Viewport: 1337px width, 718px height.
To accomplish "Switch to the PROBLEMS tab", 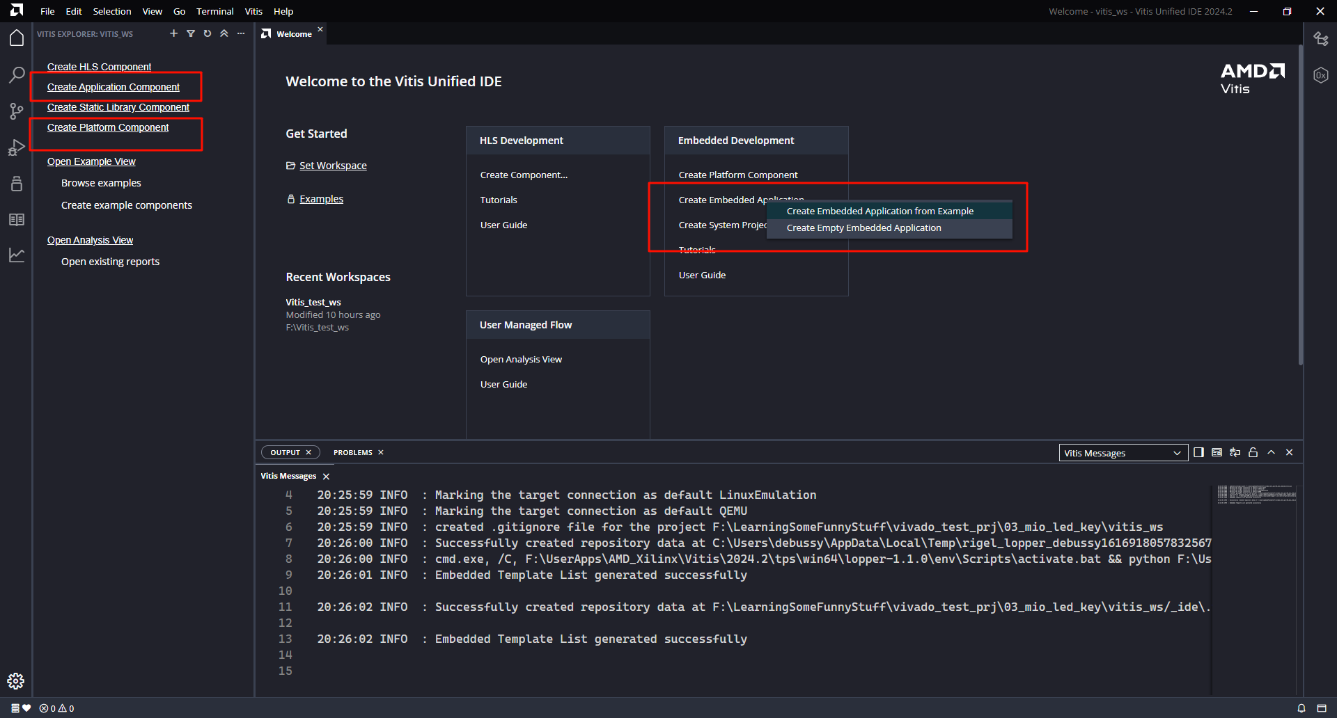I will [x=352, y=452].
